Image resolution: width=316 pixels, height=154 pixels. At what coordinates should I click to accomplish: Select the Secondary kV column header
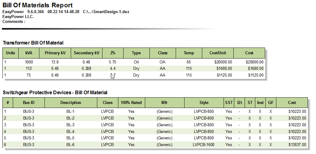coord(87,53)
